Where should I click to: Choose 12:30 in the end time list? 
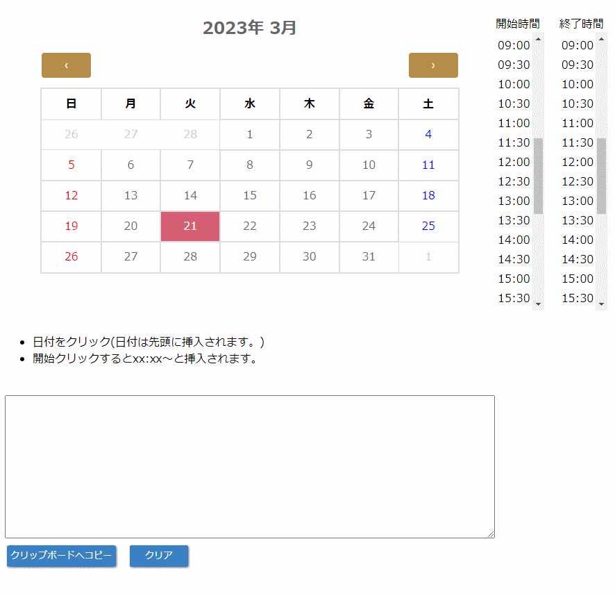(578, 181)
